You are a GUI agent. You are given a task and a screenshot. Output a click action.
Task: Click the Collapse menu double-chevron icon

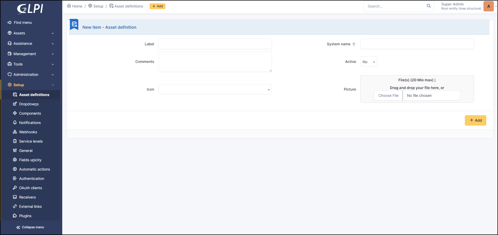coord(18,227)
